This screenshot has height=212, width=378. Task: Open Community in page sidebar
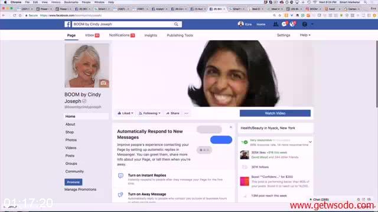[x=74, y=171]
